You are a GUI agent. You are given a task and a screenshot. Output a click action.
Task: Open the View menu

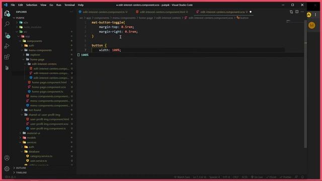(x=43, y=5)
